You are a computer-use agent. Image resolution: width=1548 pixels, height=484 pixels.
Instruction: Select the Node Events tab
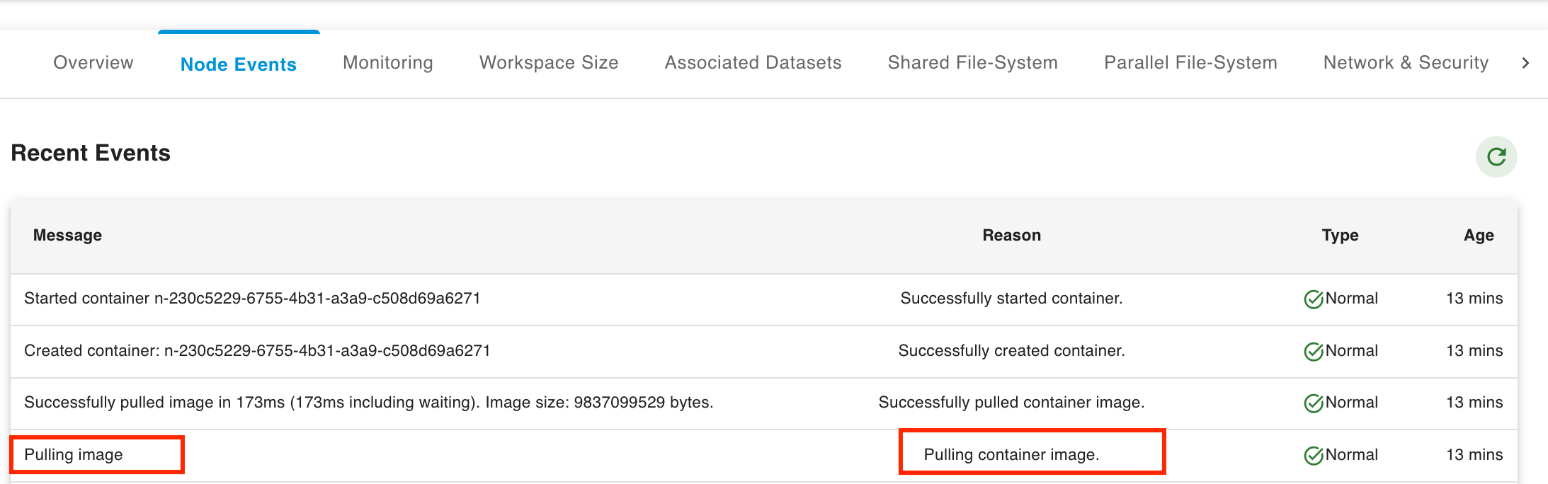[x=239, y=64]
